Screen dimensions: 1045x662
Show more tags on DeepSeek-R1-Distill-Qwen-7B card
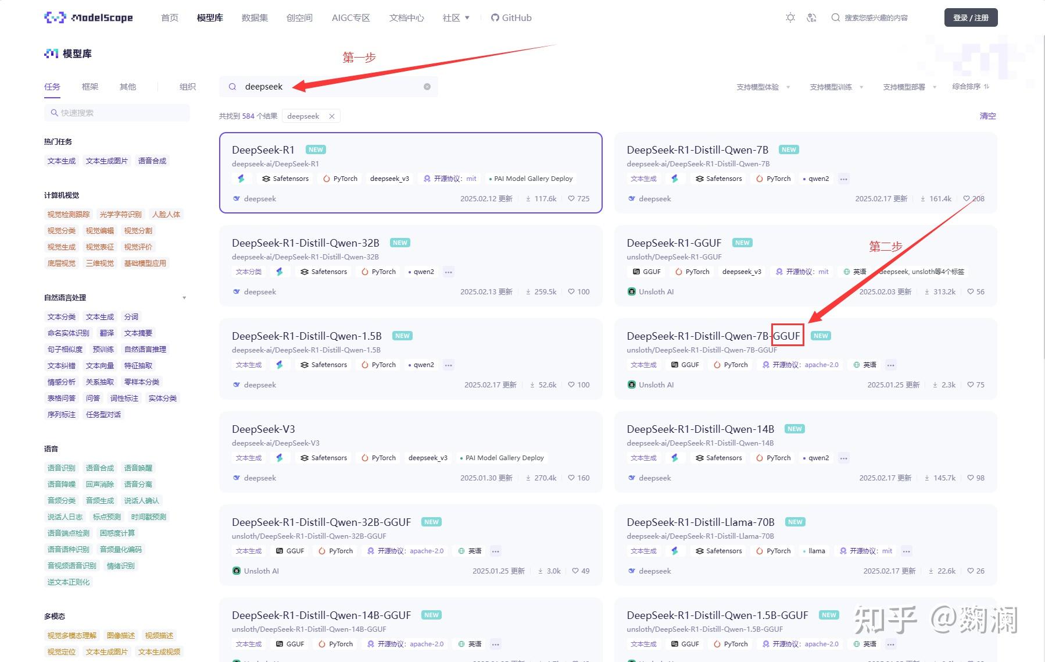pyautogui.click(x=844, y=179)
